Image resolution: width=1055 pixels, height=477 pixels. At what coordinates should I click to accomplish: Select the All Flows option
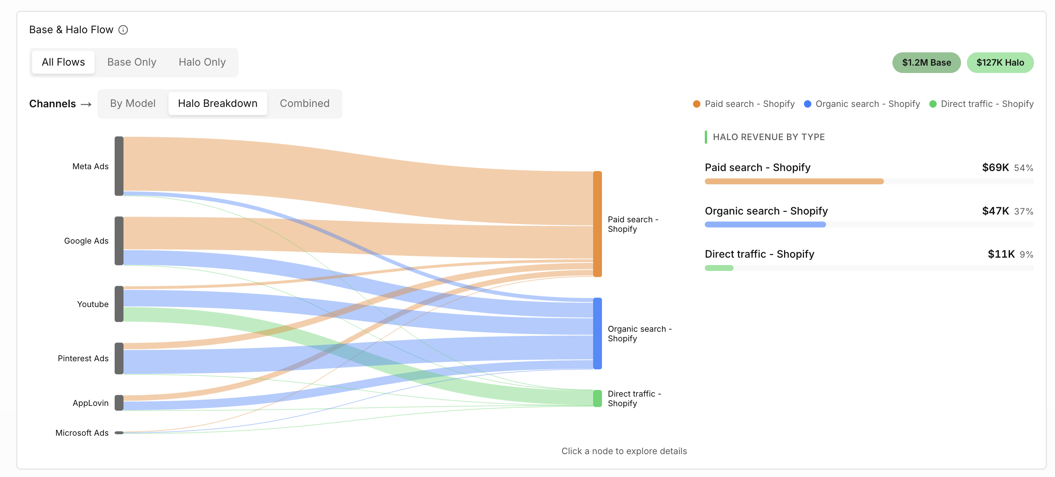click(x=63, y=62)
